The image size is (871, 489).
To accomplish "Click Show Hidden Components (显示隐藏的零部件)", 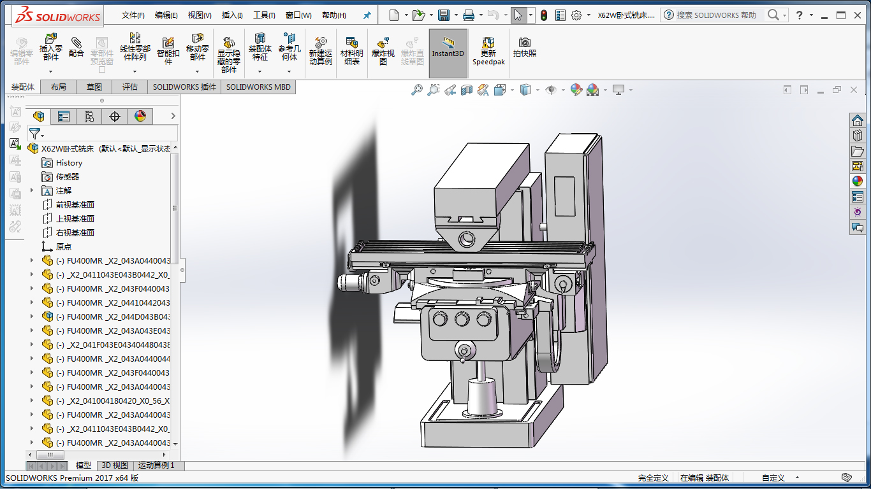I will click(229, 55).
